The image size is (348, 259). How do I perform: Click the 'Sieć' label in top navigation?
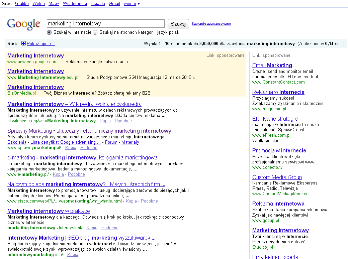click(x=7, y=4)
